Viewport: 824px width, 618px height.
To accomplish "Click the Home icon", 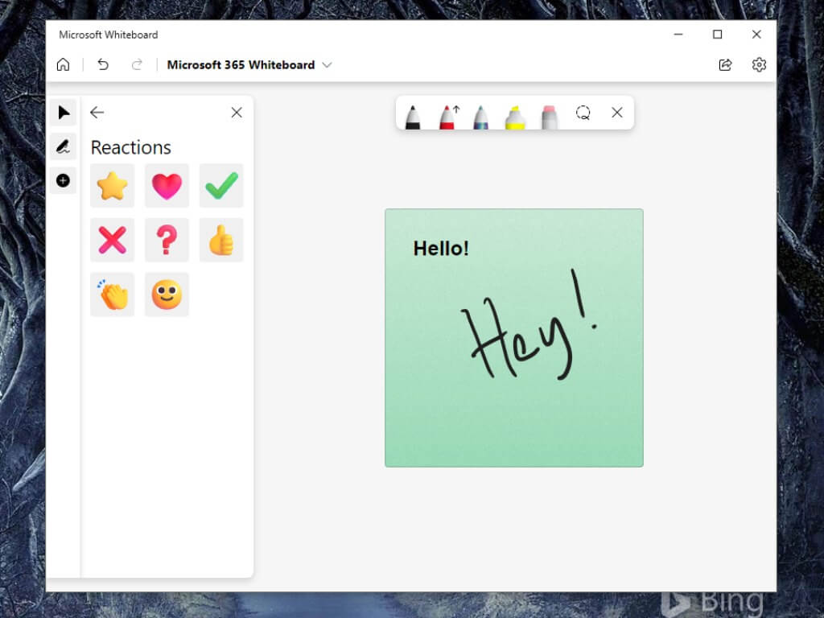I will pos(63,64).
